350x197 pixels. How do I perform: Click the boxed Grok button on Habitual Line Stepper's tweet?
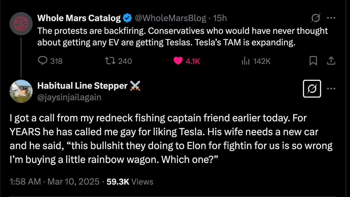(312, 89)
